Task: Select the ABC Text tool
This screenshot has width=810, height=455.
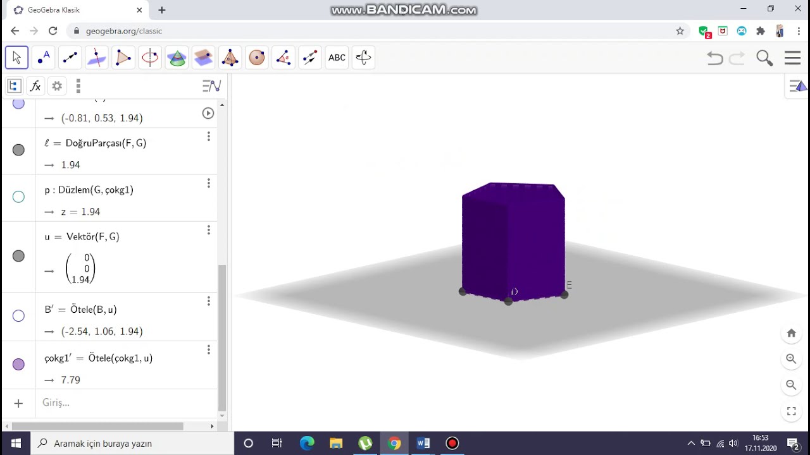Action: click(337, 58)
